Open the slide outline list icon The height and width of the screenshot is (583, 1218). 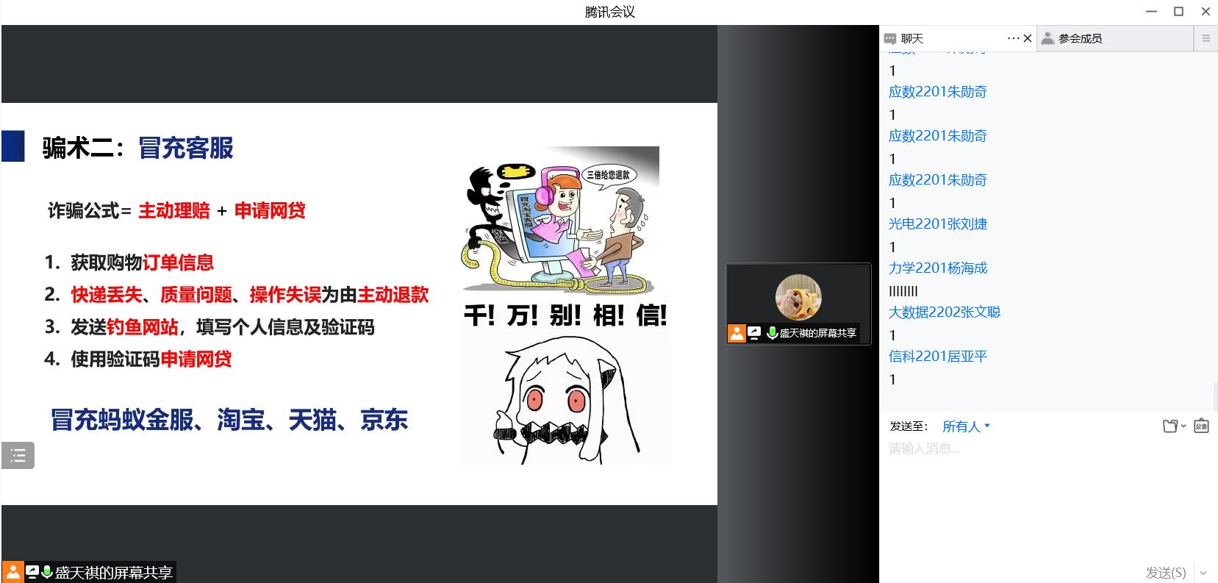click(18, 456)
